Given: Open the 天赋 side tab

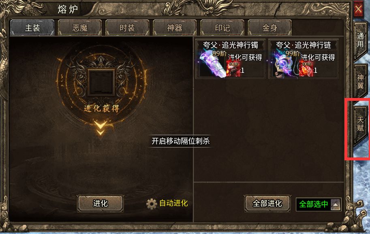Looking at the screenshot, I should (360, 124).
